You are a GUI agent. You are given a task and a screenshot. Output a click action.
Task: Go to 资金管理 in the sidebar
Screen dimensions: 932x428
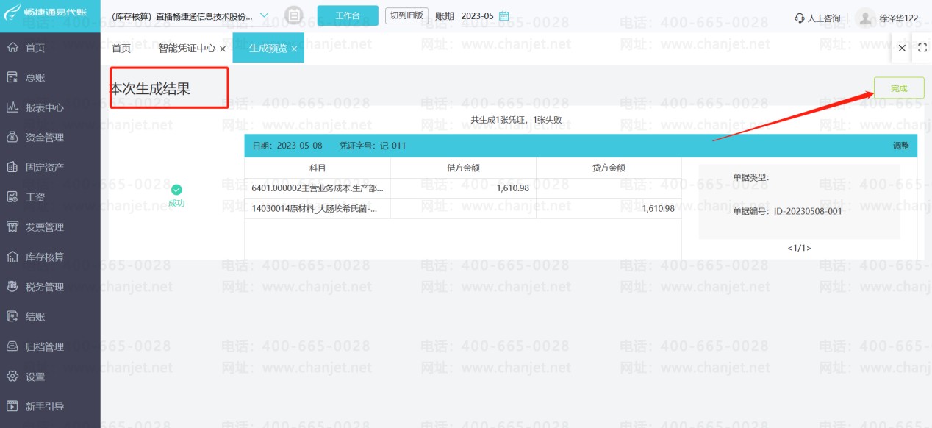[44, 138]
